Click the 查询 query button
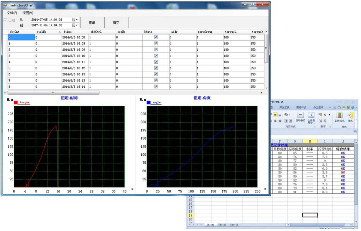The image size is (361, 231). 92,23
